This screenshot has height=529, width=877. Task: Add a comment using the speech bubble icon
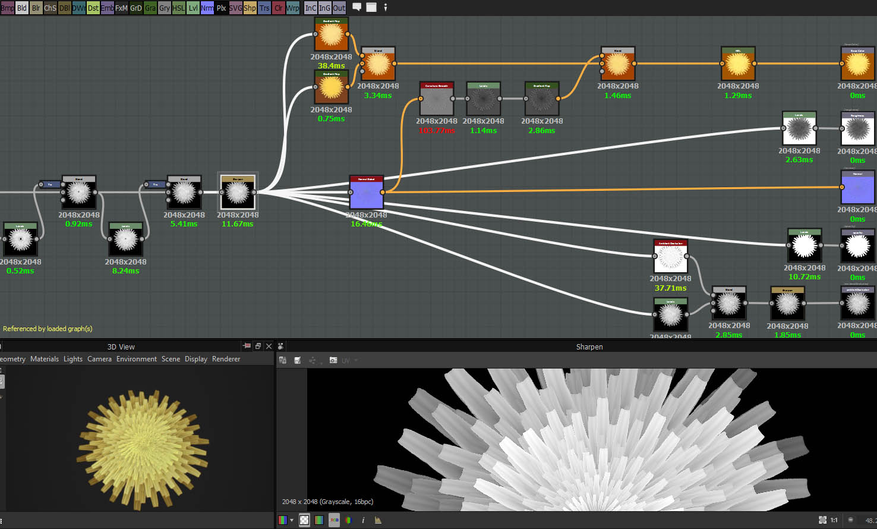click(x=357, y=7)
